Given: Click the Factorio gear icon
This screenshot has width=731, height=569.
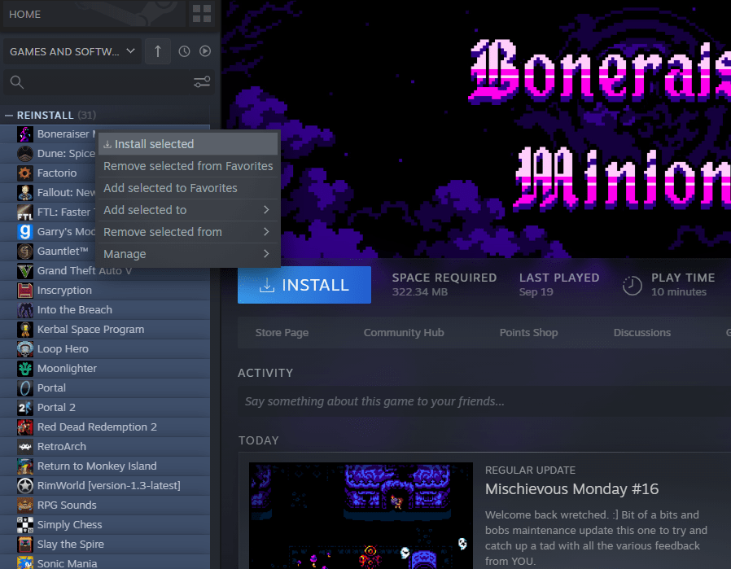Looking at the screenshot, I should (24, 173).
